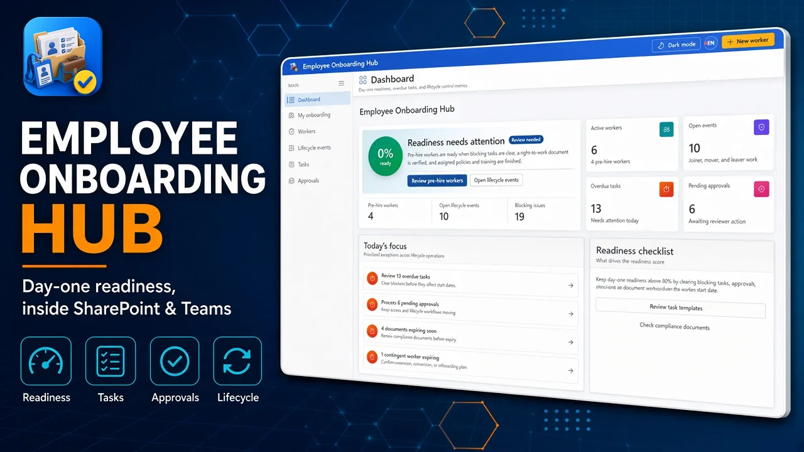This screenshot has width=804, height=452.
Task: Click Open lifecycle events button
Action: coord(496,180)
